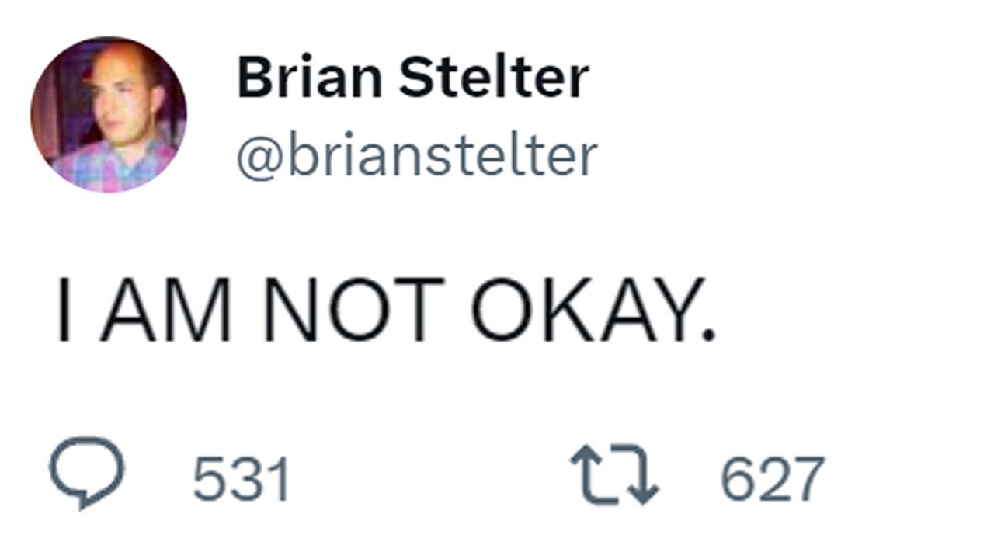Select the number 627 beside retweet icon
This screenshot has width=994, height=559.
click(x=772, y=479)
